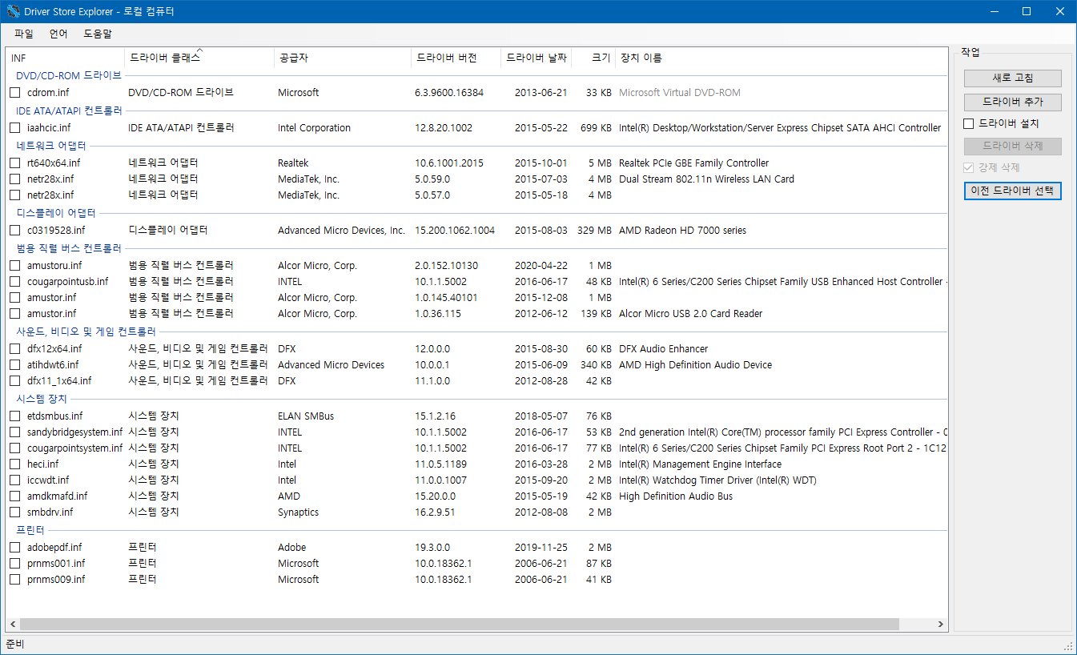Click the Driver Store Explorer title bar icon

pos(13,11)
